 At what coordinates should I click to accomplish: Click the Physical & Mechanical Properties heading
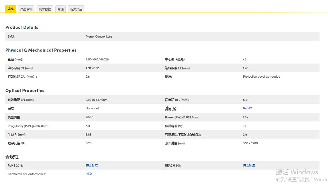point(41,50)
